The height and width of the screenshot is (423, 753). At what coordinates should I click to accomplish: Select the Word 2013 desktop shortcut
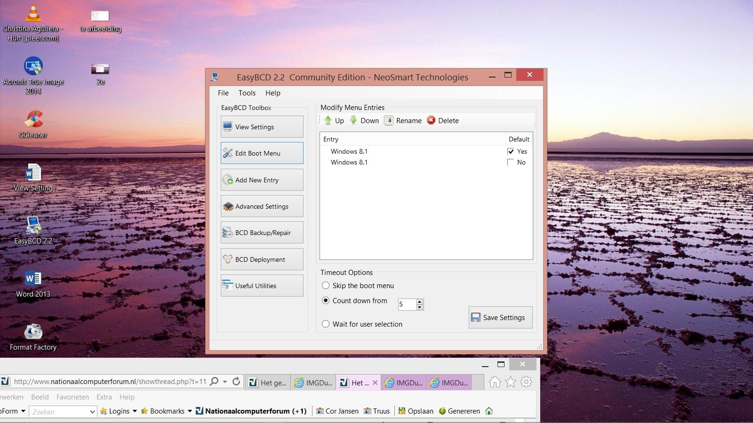tap(33, 284)
